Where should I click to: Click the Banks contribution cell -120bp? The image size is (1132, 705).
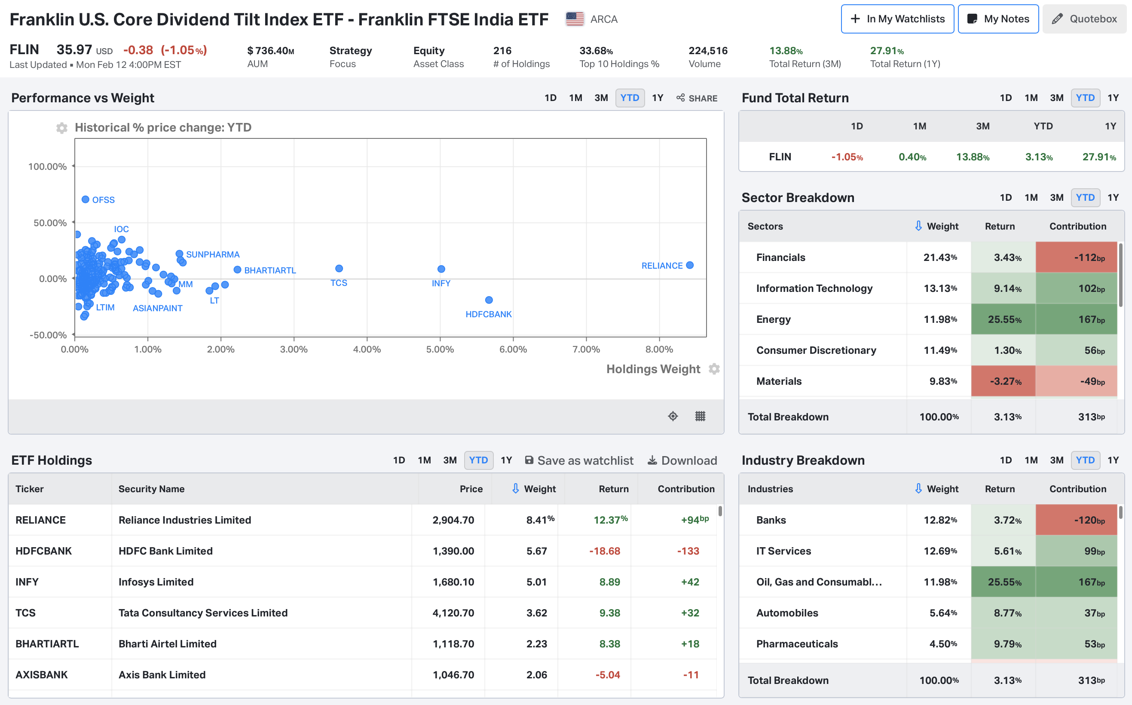click(x=1077, y=520)
